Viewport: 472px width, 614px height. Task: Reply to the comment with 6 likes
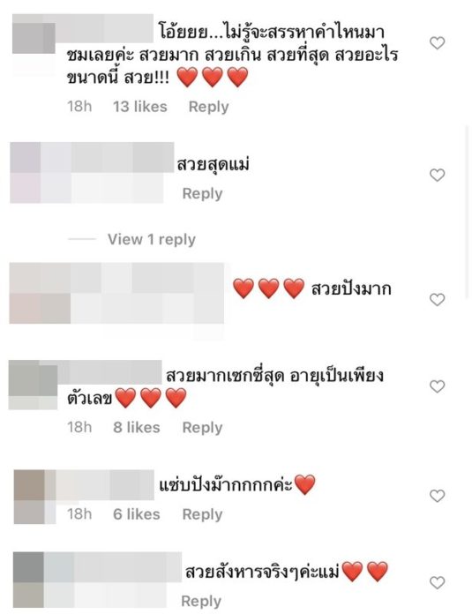(202, 514)
